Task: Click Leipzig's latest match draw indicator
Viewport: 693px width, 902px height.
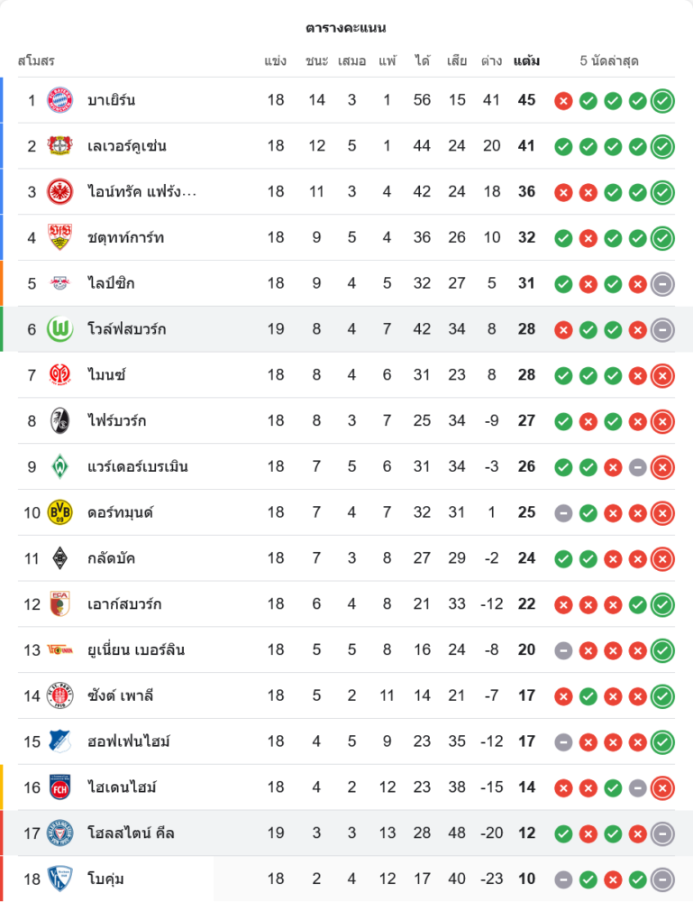Action: (662, 283)
